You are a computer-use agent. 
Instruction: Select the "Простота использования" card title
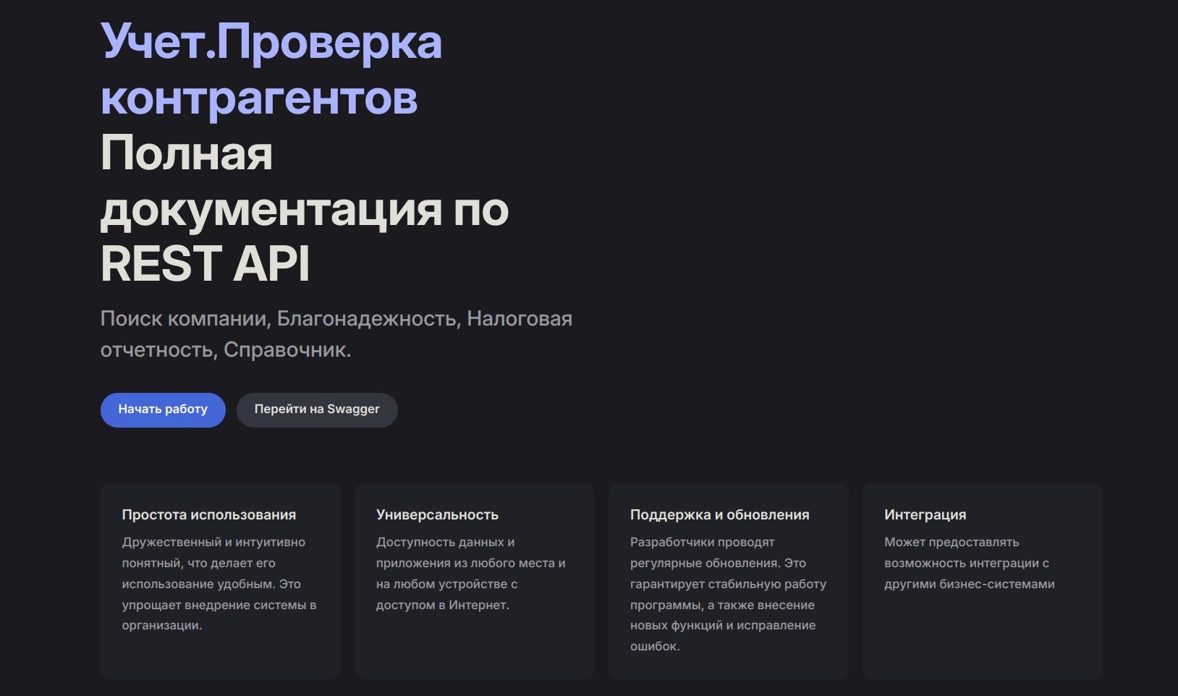point(209,514)
